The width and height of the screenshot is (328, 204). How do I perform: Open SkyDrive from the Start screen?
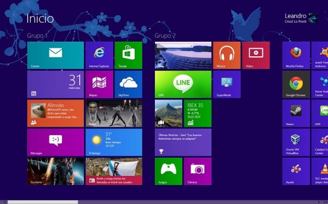pyautogui.click(x=128, y=84)
